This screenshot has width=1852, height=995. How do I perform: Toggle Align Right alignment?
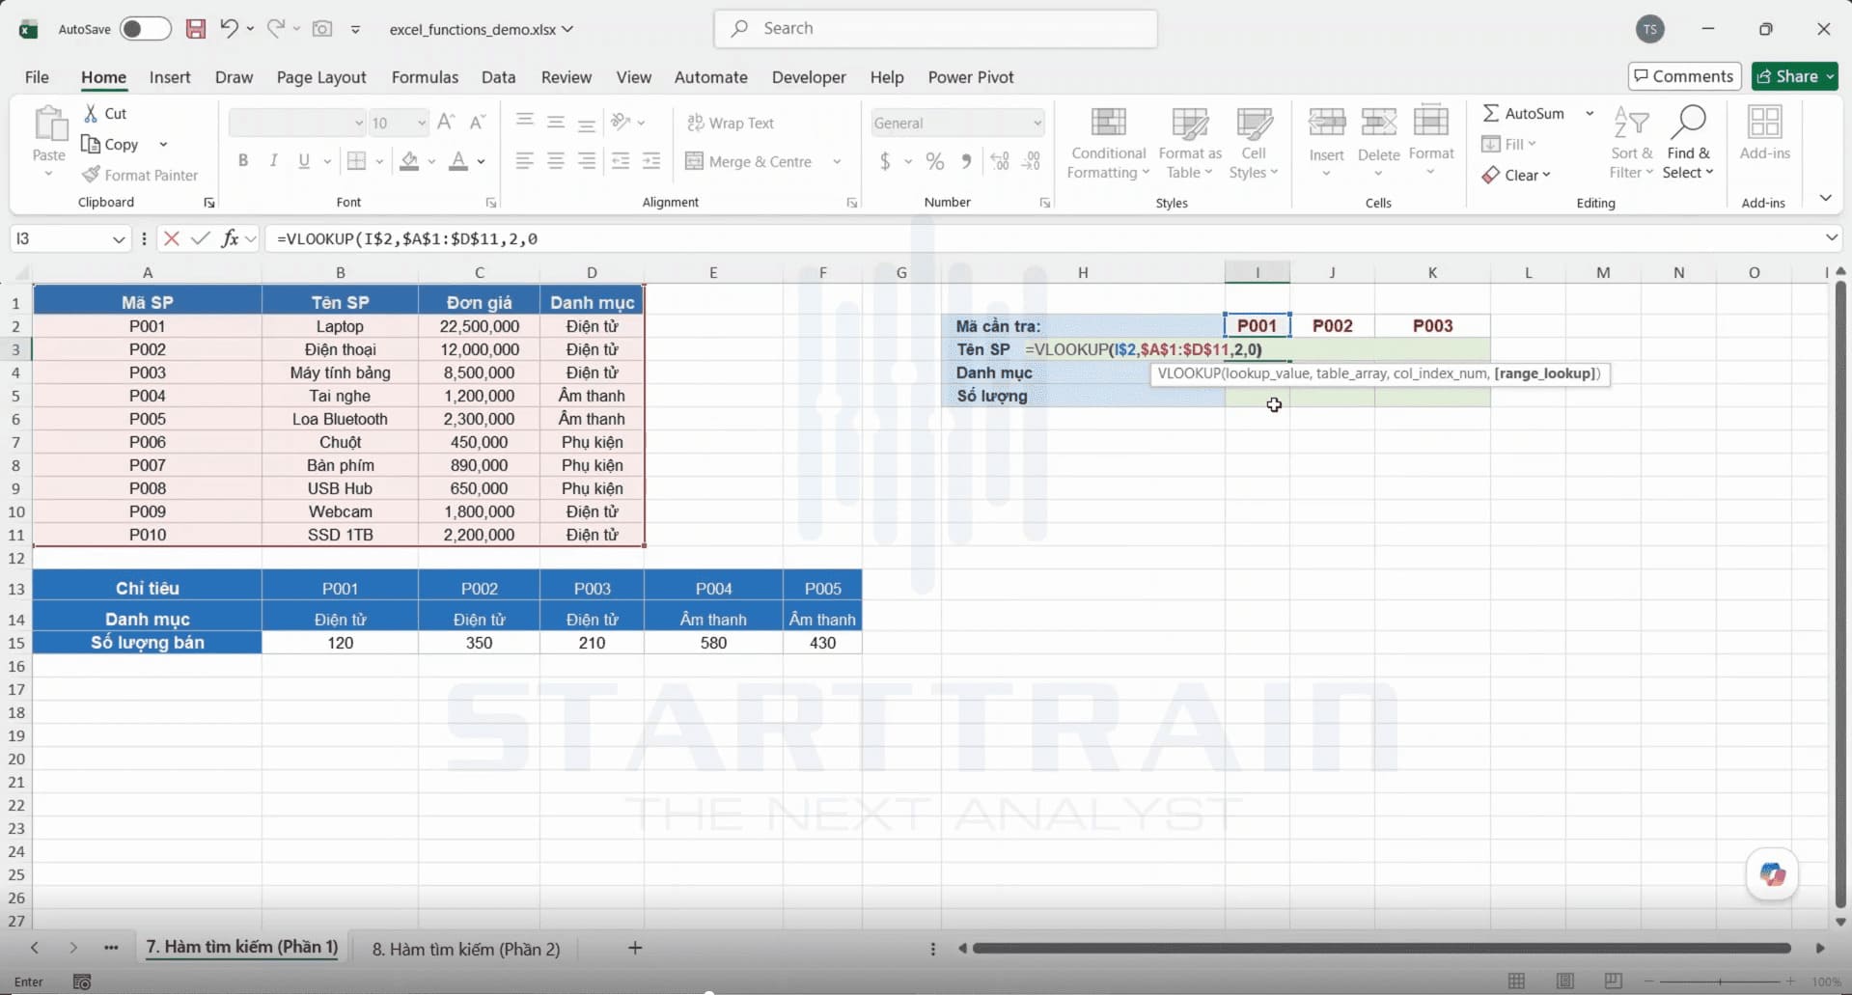[x=587, y=161]
